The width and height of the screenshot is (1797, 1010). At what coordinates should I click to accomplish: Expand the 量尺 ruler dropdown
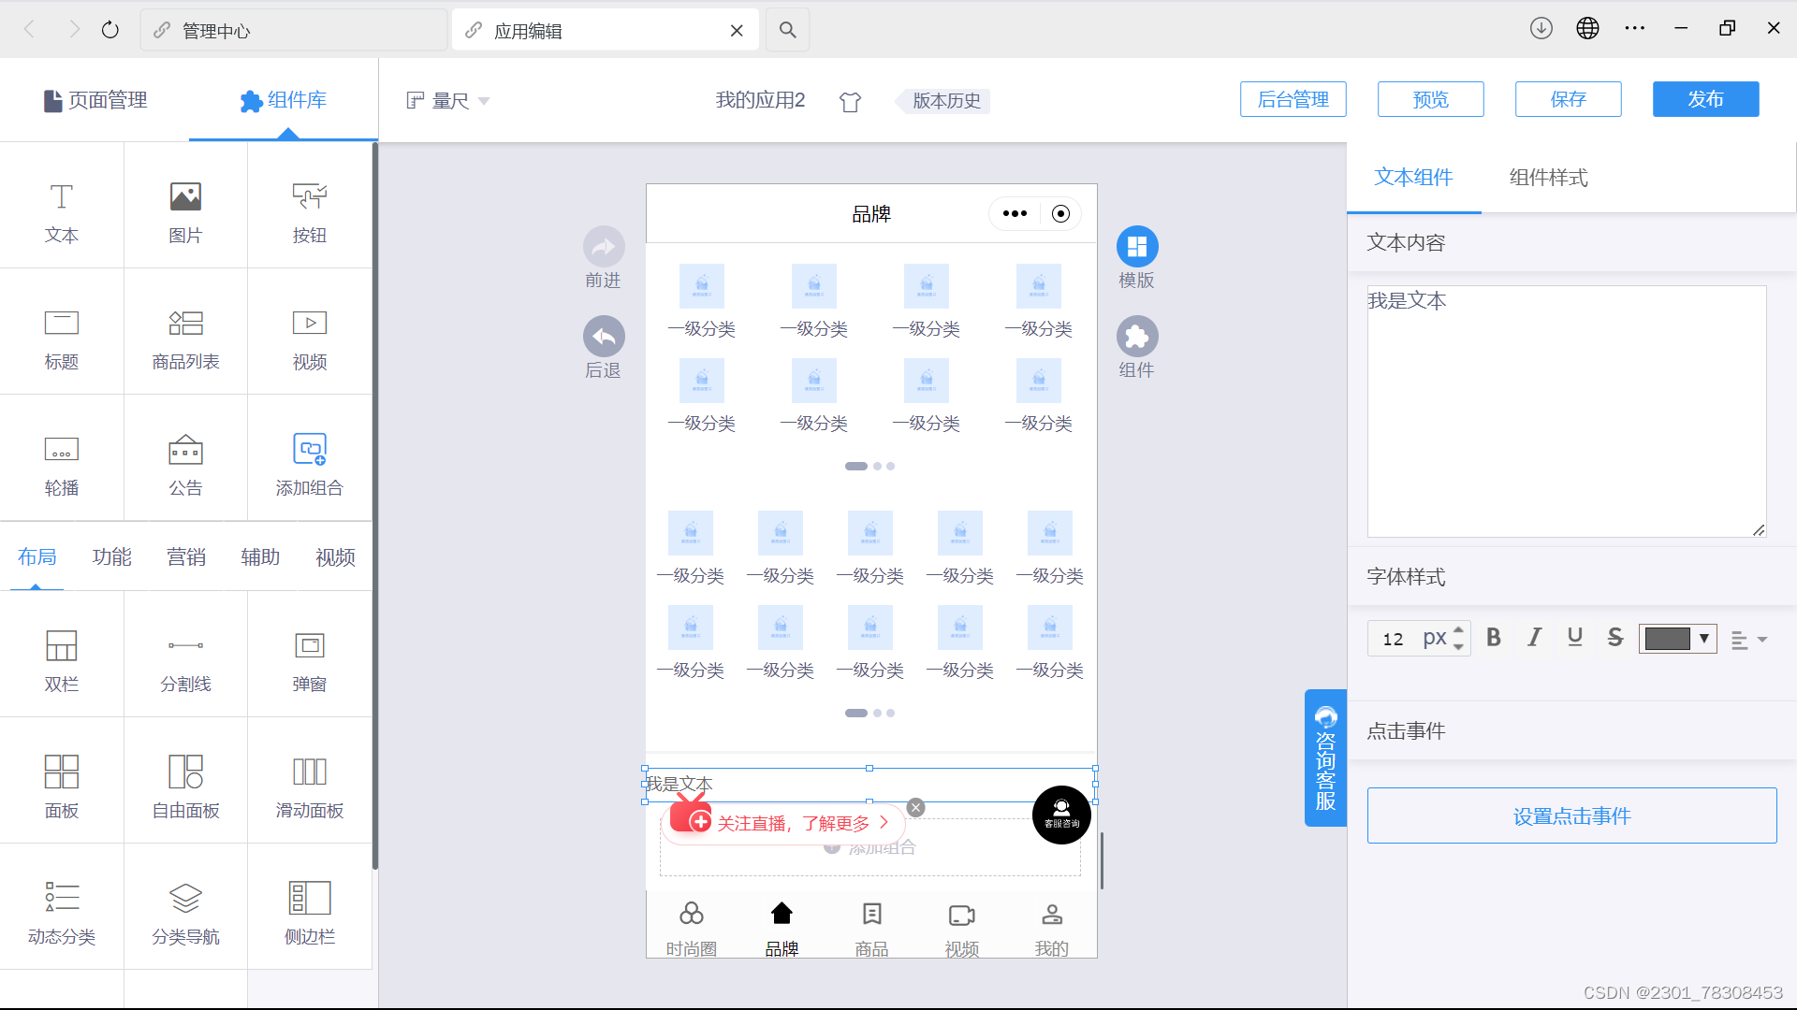point(447,101)
